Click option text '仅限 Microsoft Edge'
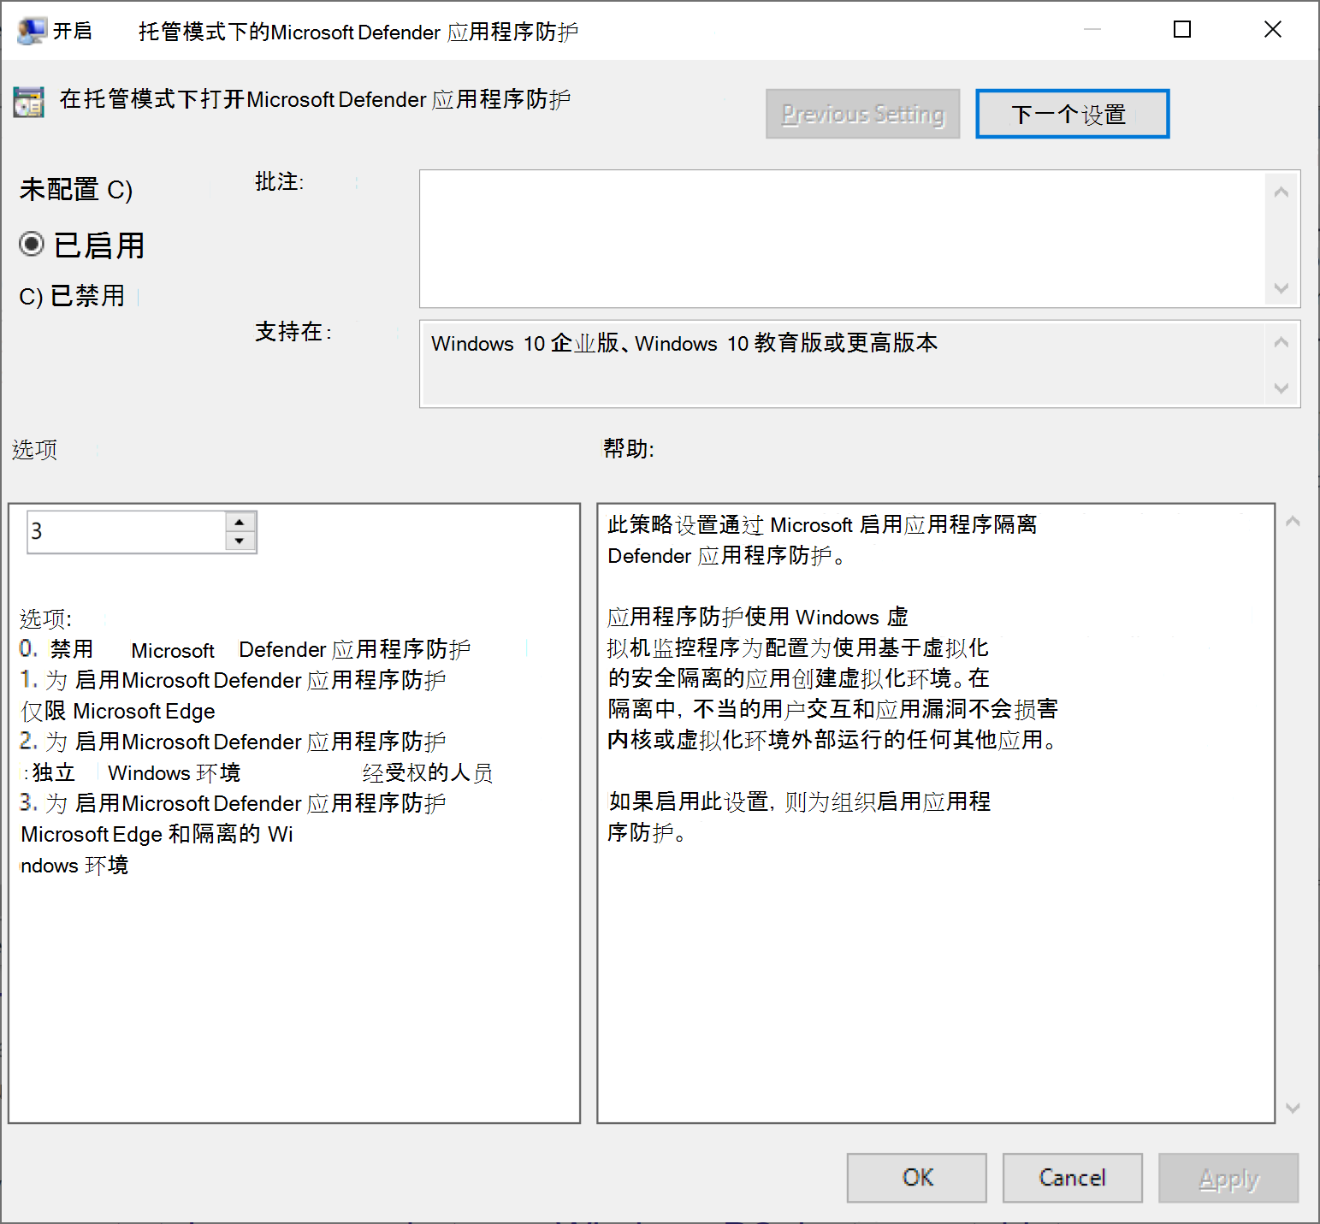1320x1224 pixels. point(118,712)
